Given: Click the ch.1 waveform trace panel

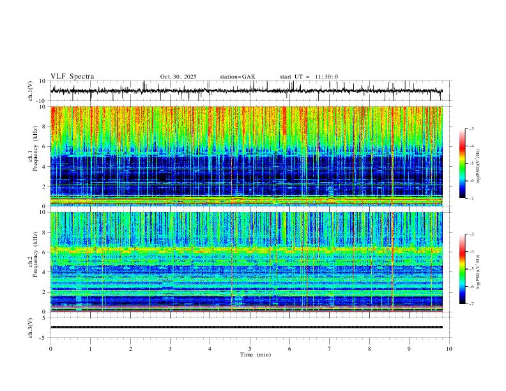Looking at the screenshot, I should coord(251,91).
